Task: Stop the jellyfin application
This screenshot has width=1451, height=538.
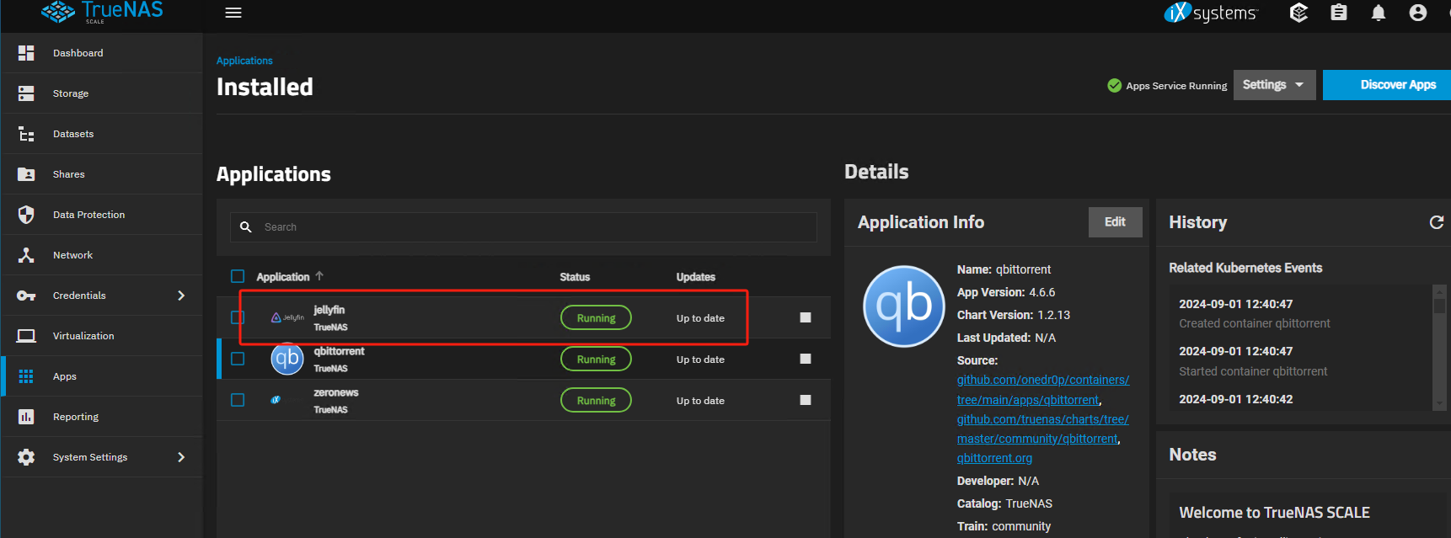Action: click(806, 317)
